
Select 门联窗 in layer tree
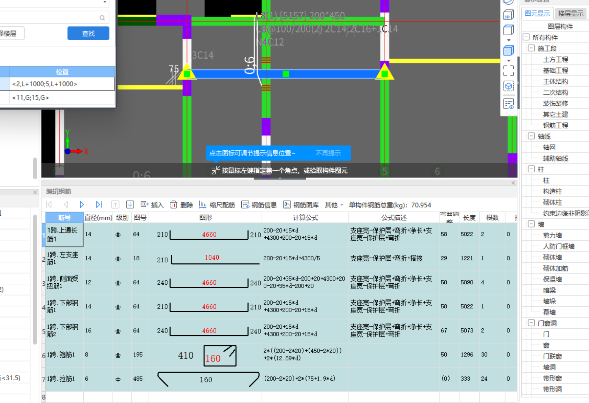[552, 356]
